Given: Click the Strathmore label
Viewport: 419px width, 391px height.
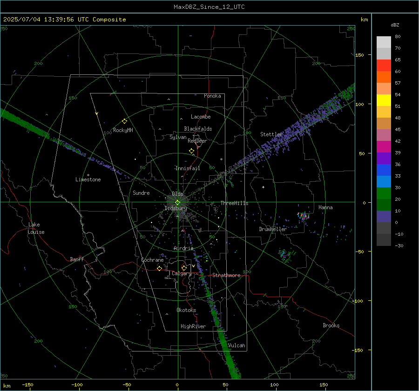Looking at the screenshot, I should [x=226, y=275].
